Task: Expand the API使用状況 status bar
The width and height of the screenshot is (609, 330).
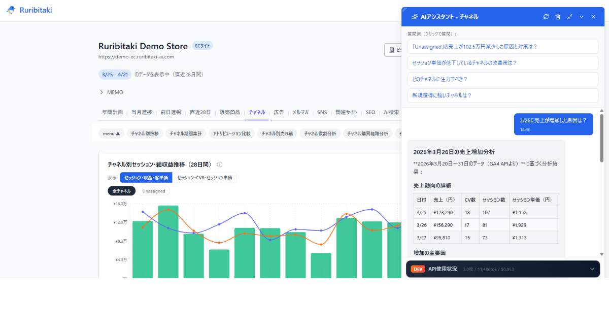Action: 592,269
